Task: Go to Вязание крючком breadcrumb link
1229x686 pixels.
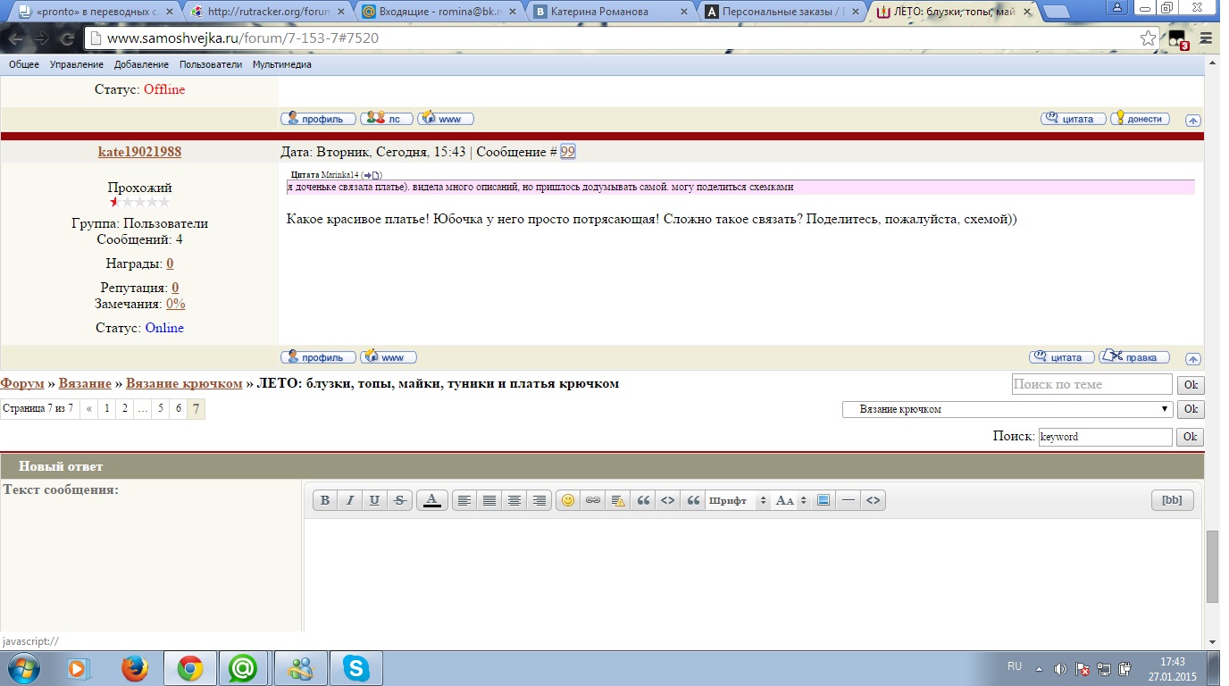Action: pos(184,383)
